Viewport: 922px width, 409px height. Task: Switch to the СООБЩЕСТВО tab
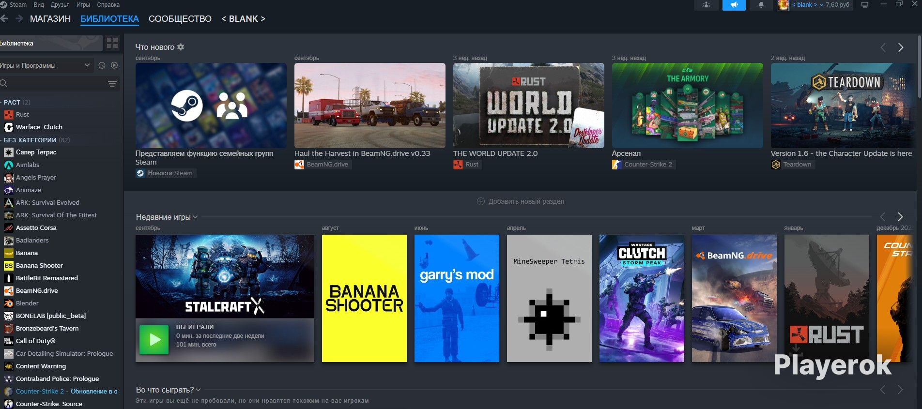tap(180, 19)
